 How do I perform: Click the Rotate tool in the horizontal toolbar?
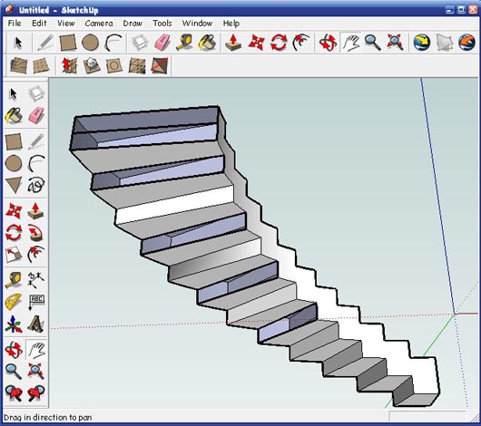point(279,43)
